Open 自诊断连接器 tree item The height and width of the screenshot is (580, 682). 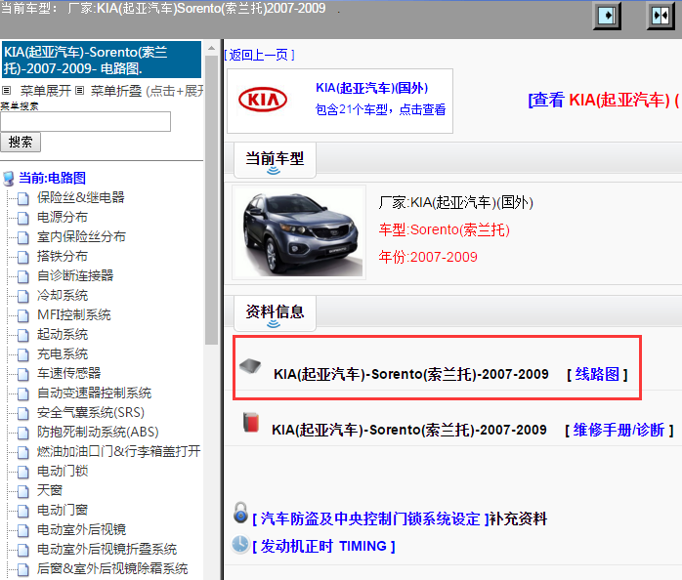tap(75, 275)
